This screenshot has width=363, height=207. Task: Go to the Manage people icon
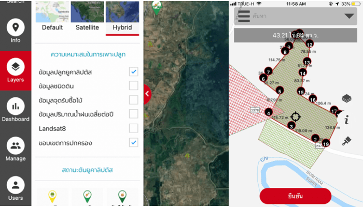click(x=16, y=150)
